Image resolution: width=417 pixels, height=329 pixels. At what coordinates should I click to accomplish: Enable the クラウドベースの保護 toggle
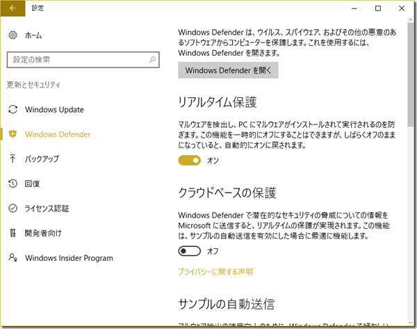click(x=189, y=250)
